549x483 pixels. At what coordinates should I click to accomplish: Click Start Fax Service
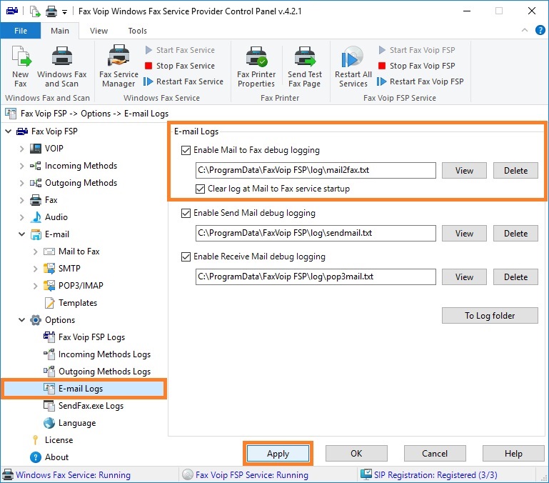pos(180,50)
